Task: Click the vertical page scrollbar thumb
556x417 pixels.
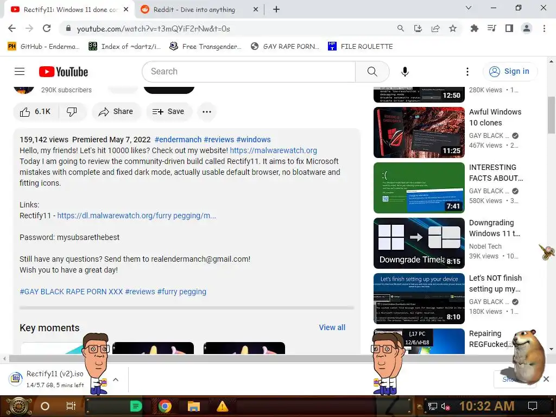Action: (x=552, y=115)
